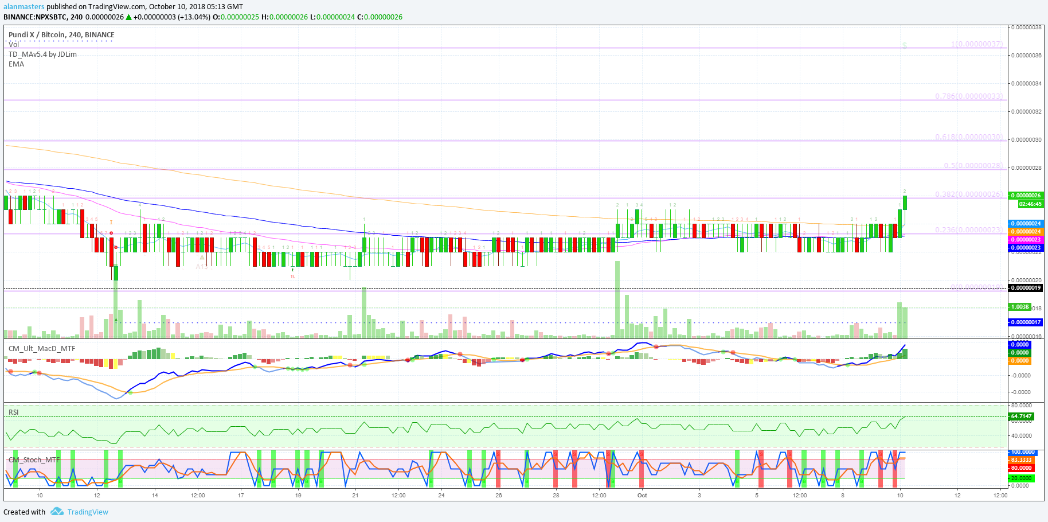Screen dimensions: 1048x522
Task: Select the 14 date on the time axis
Action: (x=155, y=495)
